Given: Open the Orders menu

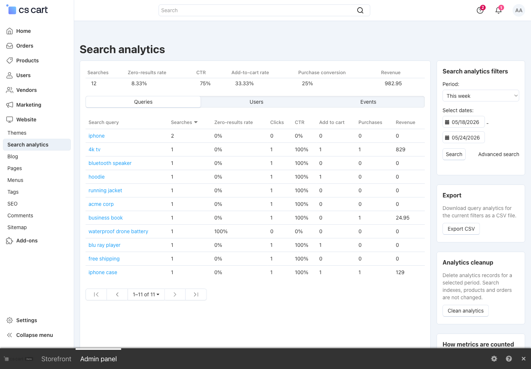Looking at the screenshot, I should (25, 46).
